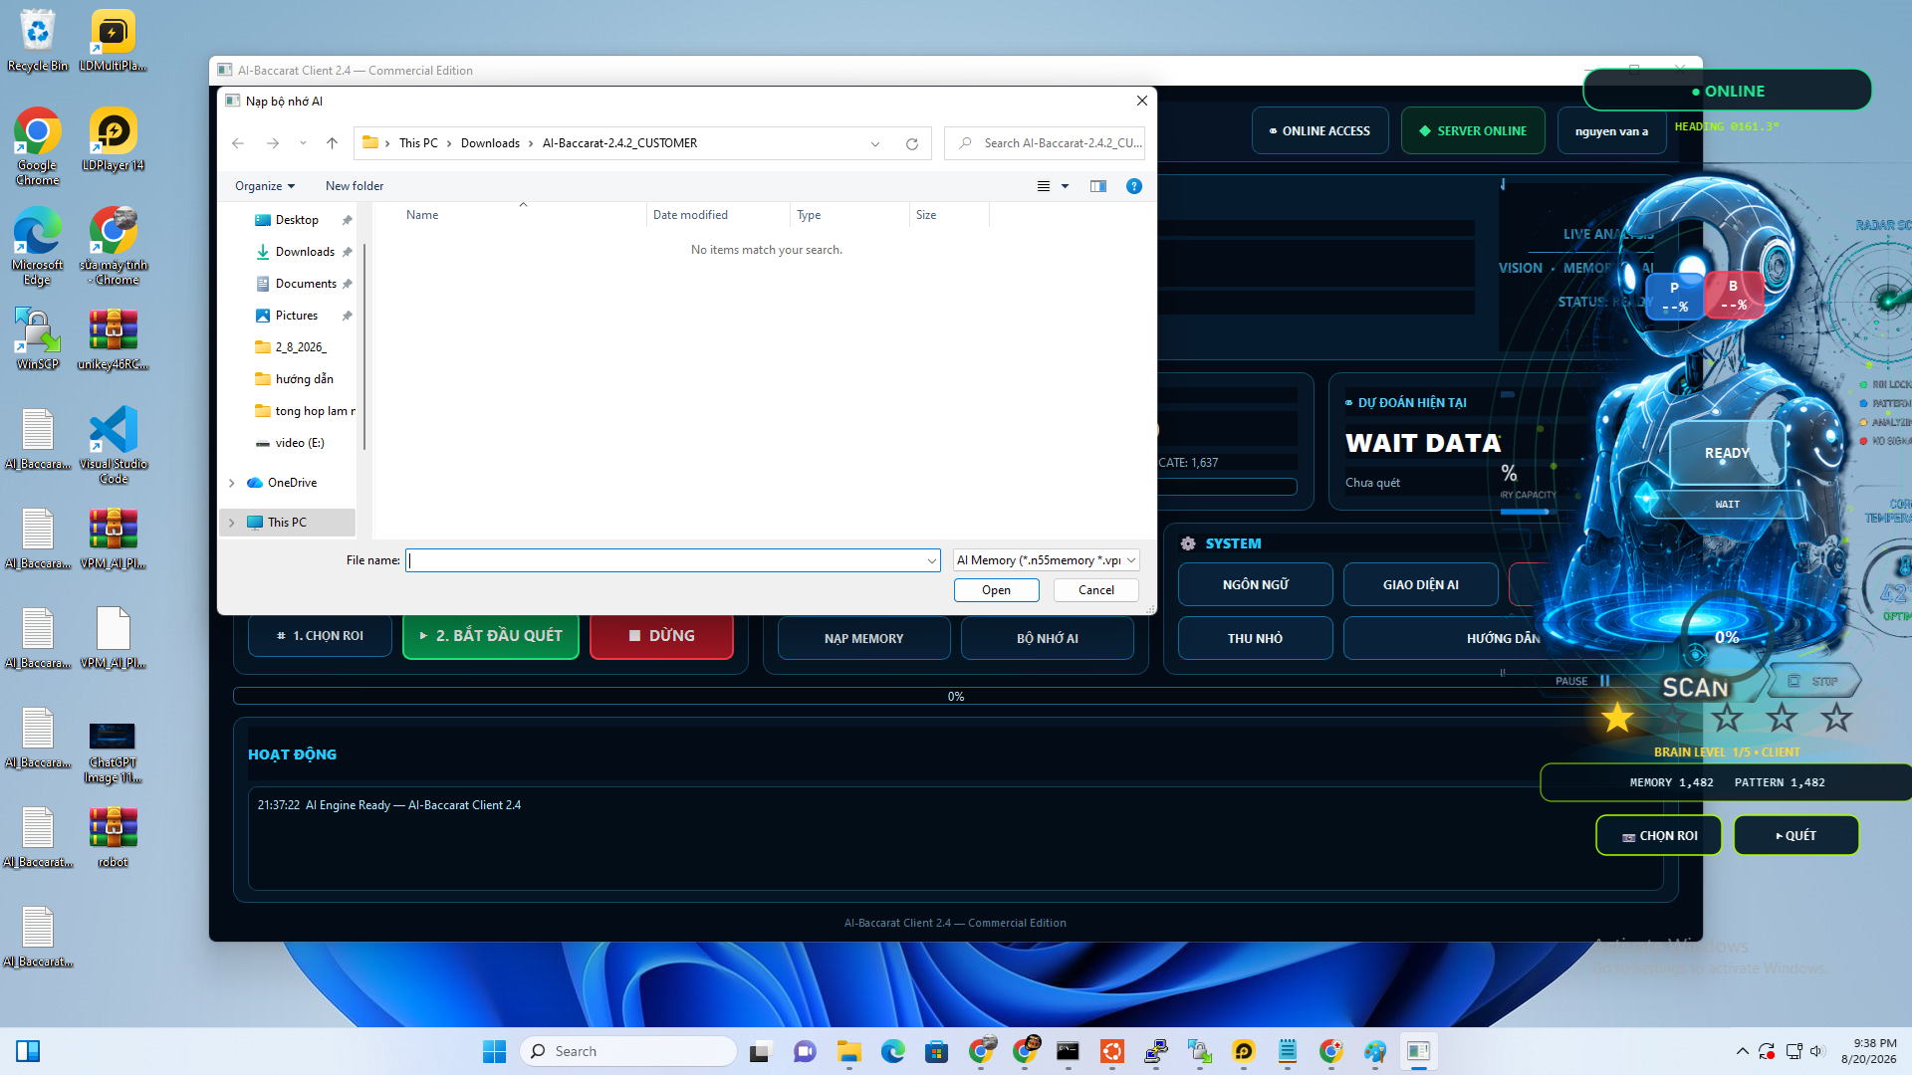Viewport: 1912px width, 1075px height.
Task: Go up one folder level
Action: pos(333,143)
